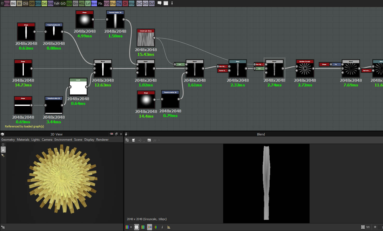Float the 3D View panel
This screenshot has height=231, width=383.
pyautogui.click(x=116, y=134)
